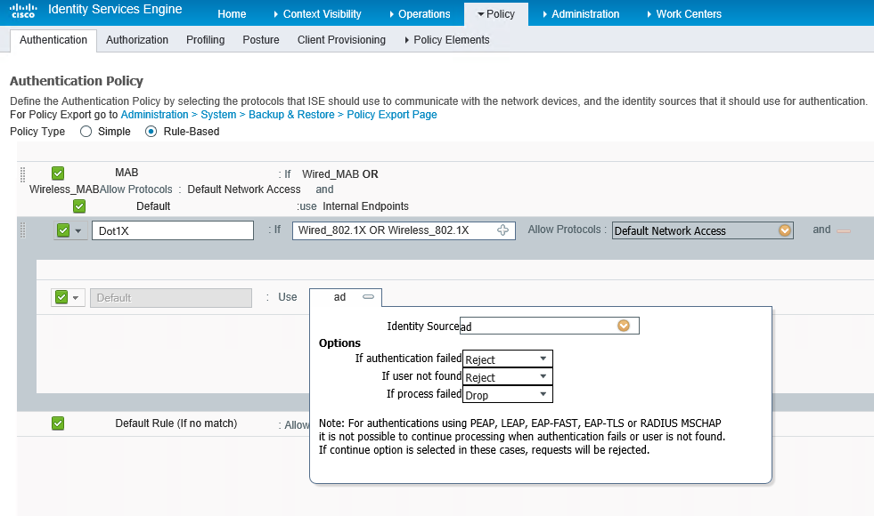Click the minus icon beside the 'ad' identity source
The height and width of the screenshot is (516, 874).
coord(369,296)
